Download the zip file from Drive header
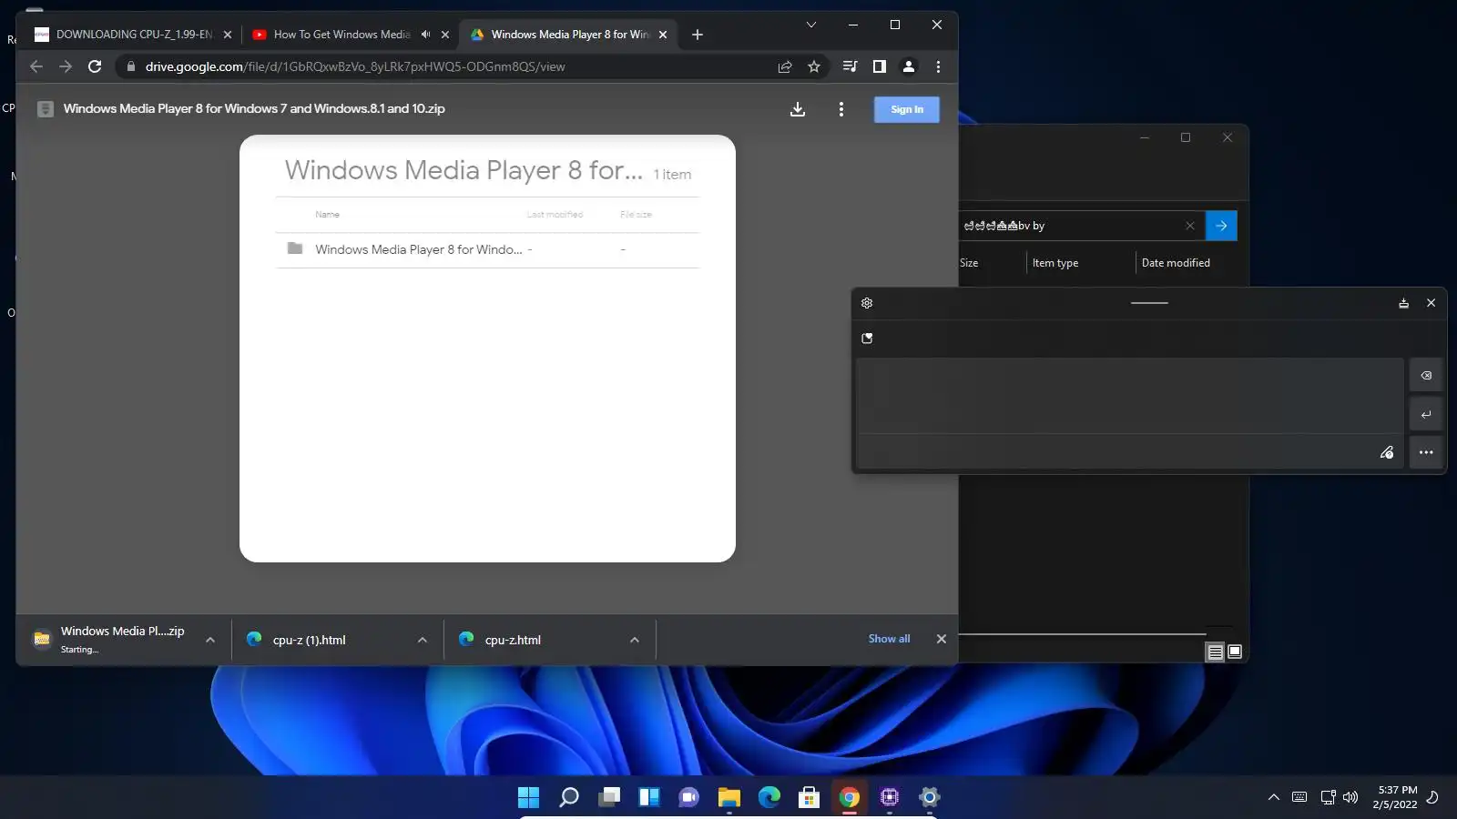 [798, 109]
